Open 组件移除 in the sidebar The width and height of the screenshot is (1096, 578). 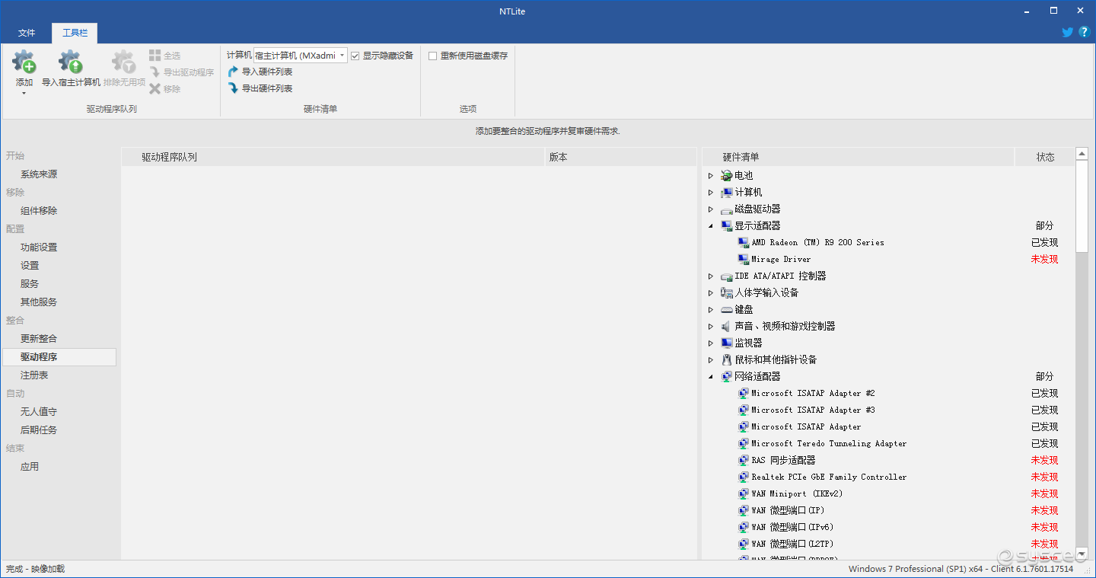pos(39,211)
